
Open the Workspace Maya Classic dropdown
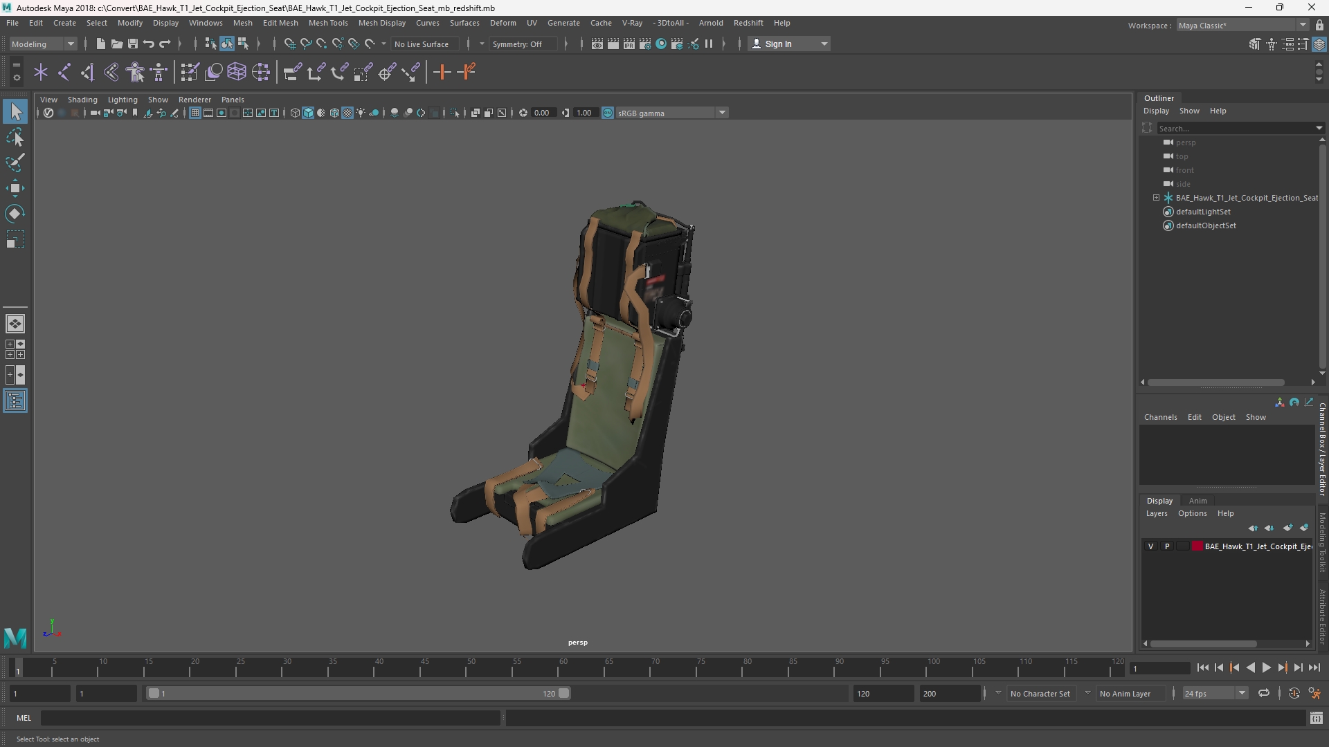tap(1242, 26)
